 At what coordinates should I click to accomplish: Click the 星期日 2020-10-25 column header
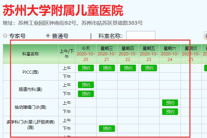click(x=191, y=54)
